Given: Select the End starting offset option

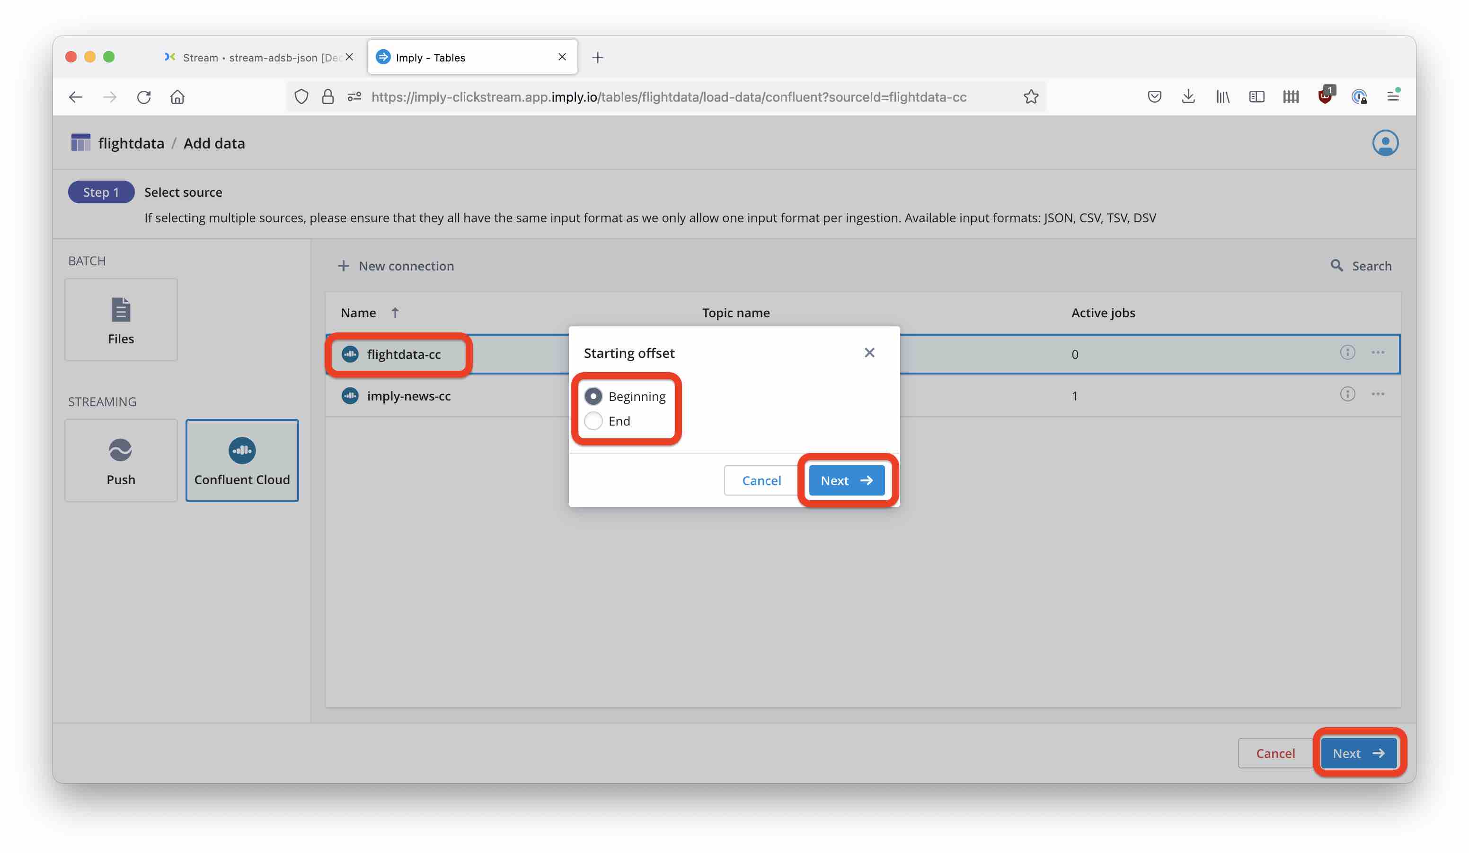Looking at the screenshot, I should (593, 421).
